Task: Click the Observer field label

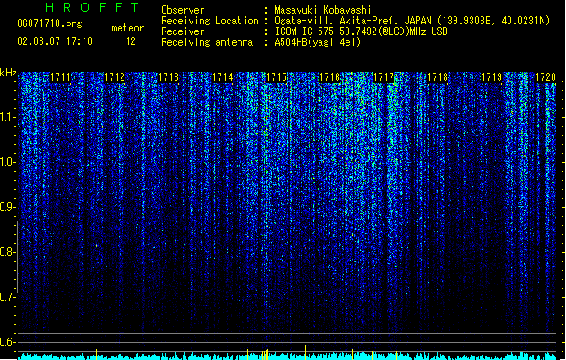Action: tap(183, 10)
